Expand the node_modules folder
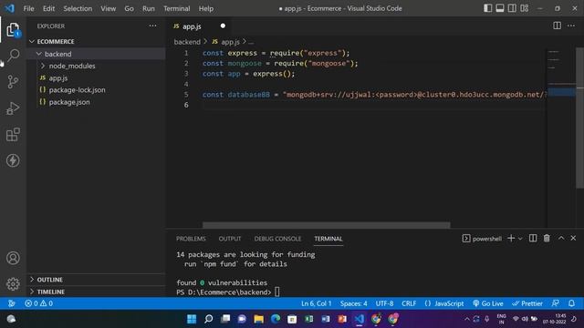This screenshot has height=328, width=584. tap(68, 66)
